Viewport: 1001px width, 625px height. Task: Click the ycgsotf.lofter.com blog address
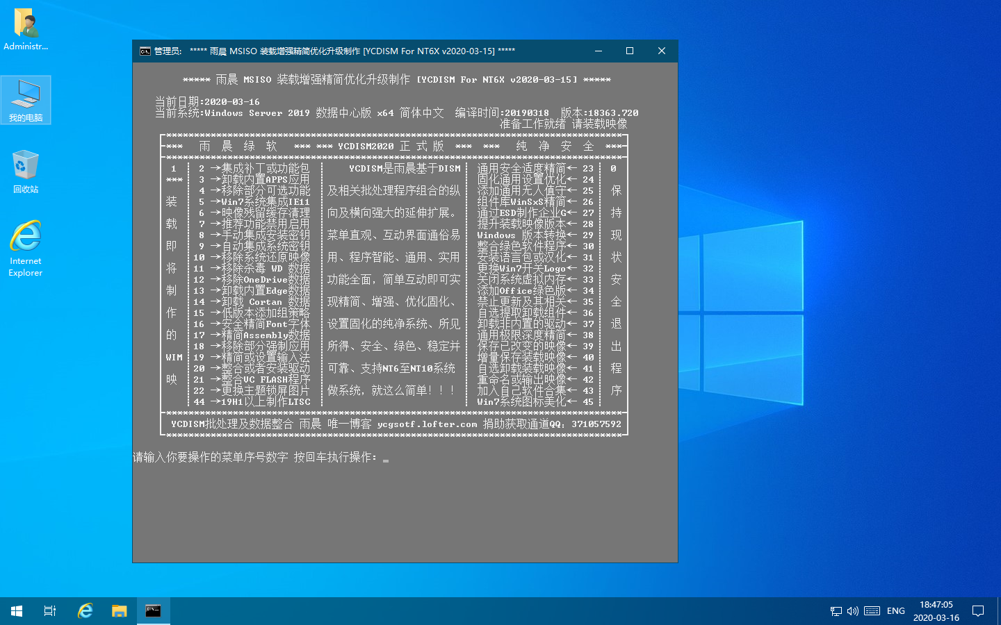coord(428,424)
